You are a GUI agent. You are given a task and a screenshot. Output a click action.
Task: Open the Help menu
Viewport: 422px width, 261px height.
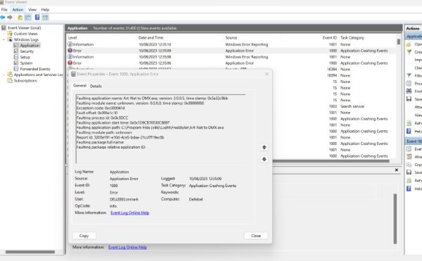(x=45, y=9)
